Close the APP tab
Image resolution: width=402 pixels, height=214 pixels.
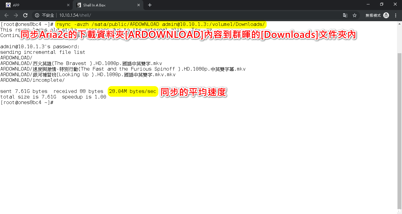68,5
